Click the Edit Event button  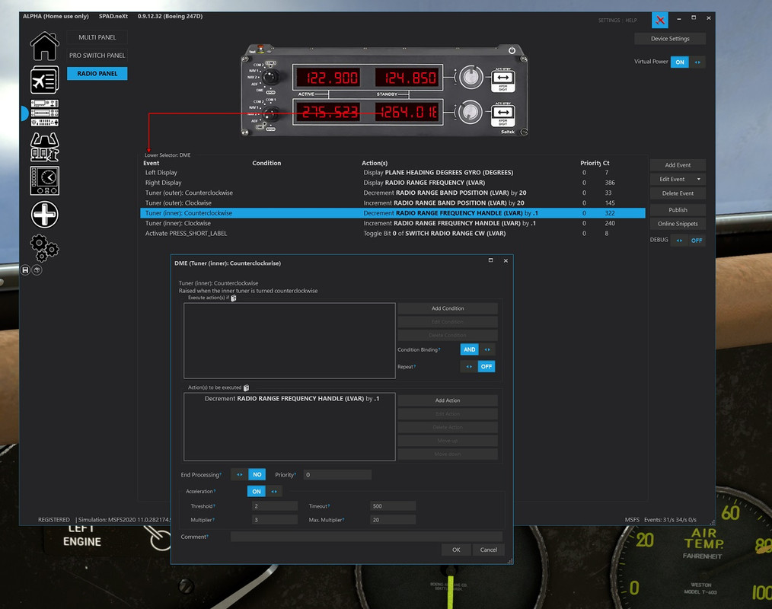click(672, 179)
